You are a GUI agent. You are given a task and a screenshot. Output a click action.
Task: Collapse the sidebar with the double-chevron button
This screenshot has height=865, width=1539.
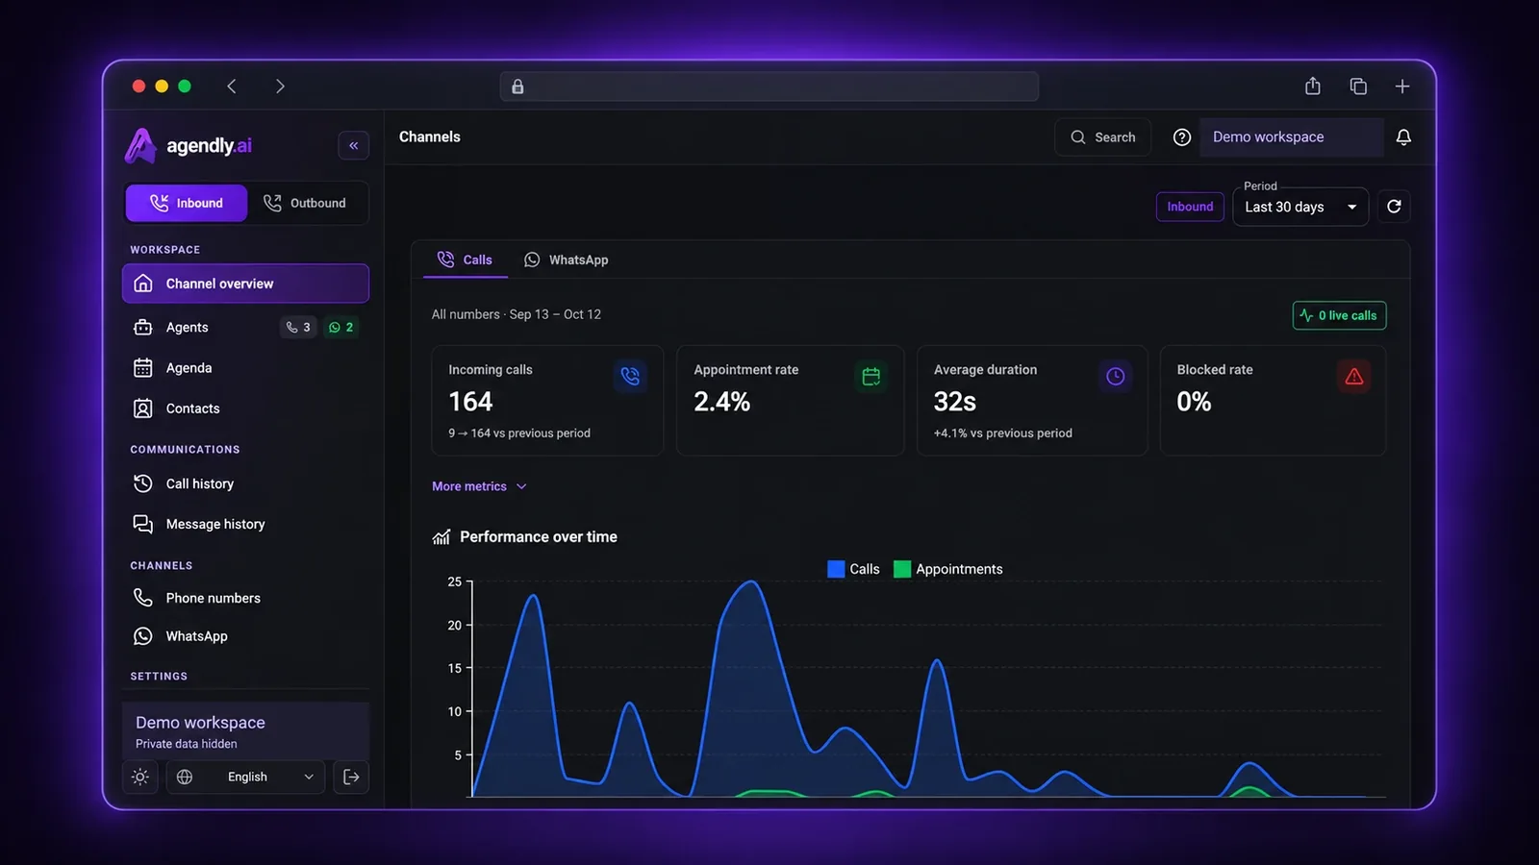pyautogui.click(x=354, y=145)
